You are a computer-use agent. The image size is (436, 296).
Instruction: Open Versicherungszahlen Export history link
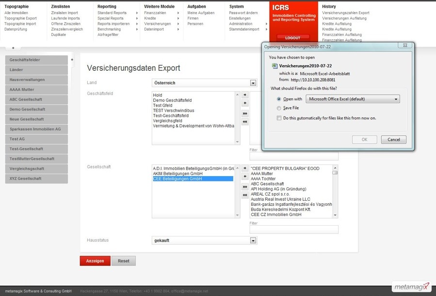pyautogui.click(x=346, y=13)
